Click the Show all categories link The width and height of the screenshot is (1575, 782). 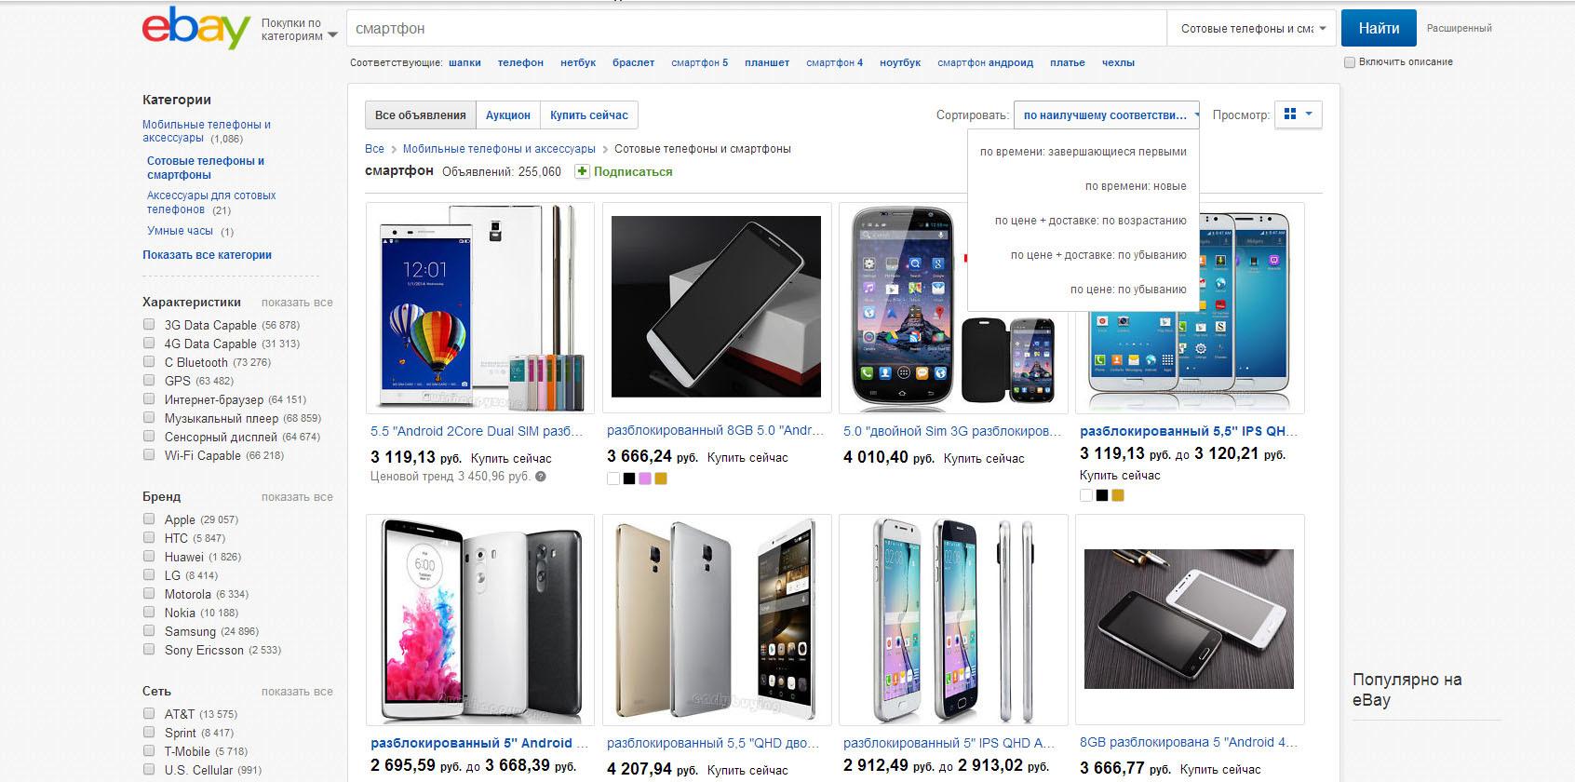207,255
